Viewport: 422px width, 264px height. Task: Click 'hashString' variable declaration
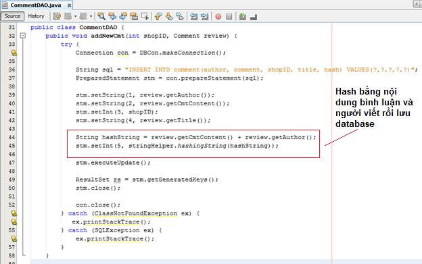[121, 137]
